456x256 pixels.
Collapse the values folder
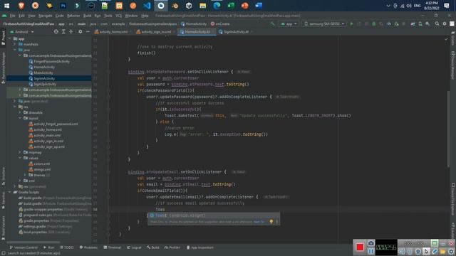(20, 158)
